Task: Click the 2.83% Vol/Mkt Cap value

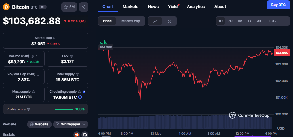Action: tap(24, 80)
